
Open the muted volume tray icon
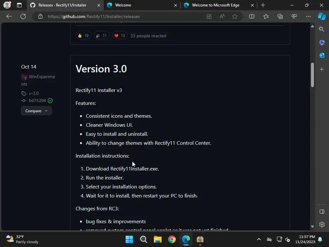[x=288, y=239]
